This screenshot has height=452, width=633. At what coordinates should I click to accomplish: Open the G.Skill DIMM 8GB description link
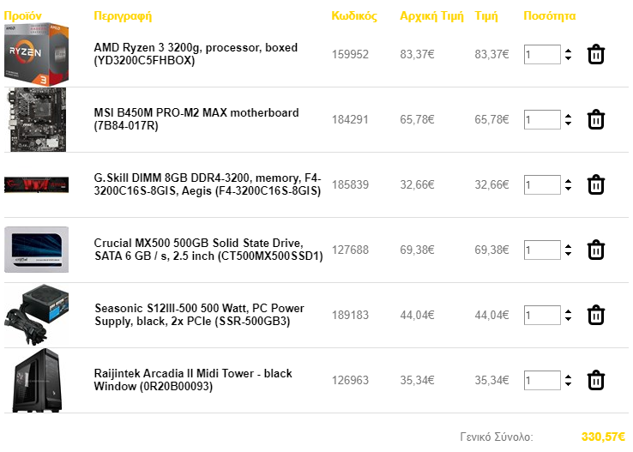point(208,184)
